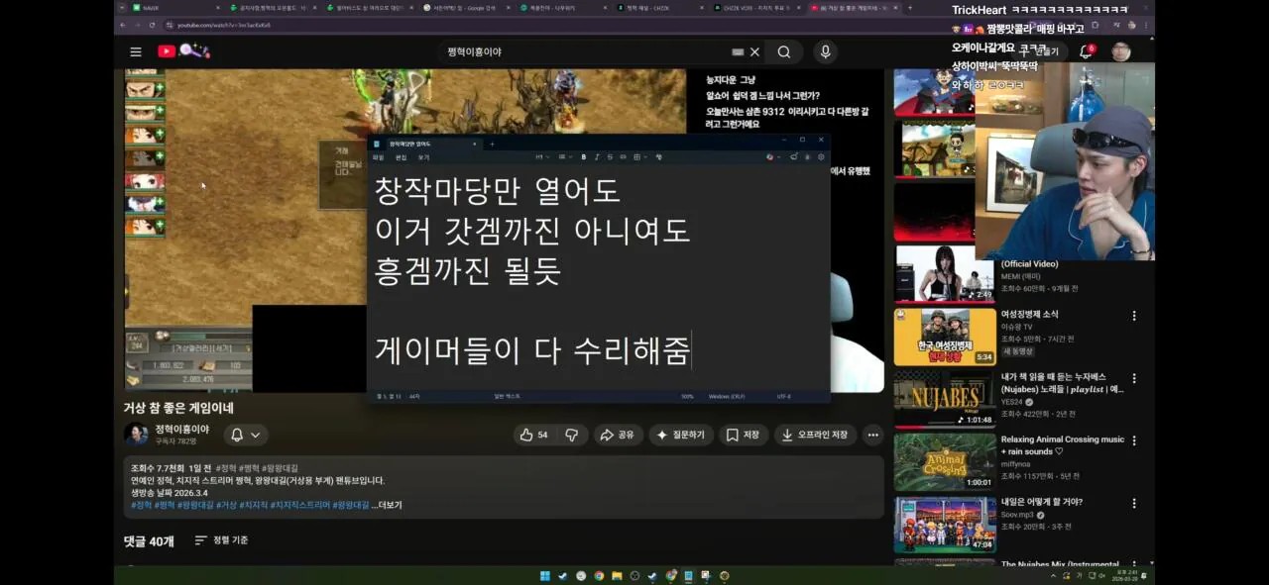Image resolution: width=1269 pixels, height=585 pixels.
Task: Click the Chrome address bar URL
Action: 224,25
